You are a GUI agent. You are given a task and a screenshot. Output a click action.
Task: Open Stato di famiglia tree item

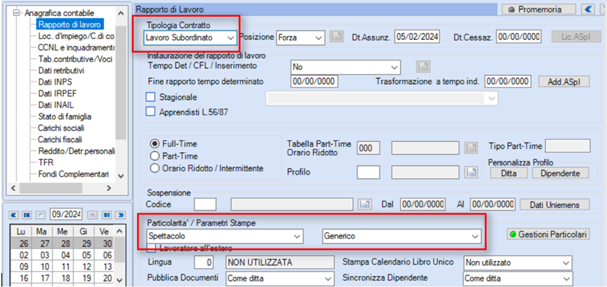coord(65,116)
